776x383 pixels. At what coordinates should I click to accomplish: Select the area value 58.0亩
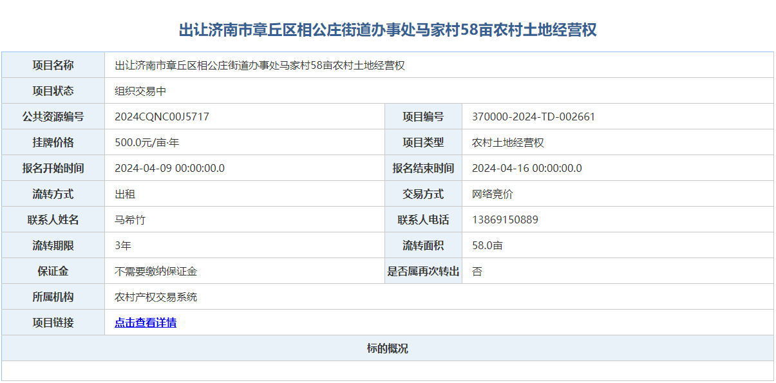487,245
